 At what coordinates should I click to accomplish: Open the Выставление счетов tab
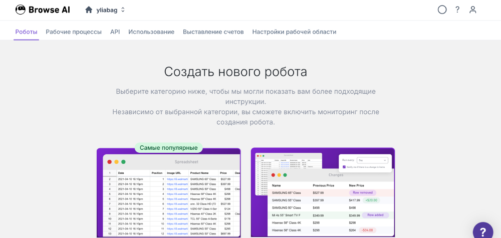[x=213, y=32]
